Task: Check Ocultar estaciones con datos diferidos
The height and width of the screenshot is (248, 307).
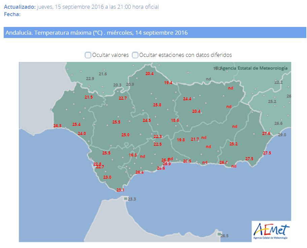Action: click(135, 55)
